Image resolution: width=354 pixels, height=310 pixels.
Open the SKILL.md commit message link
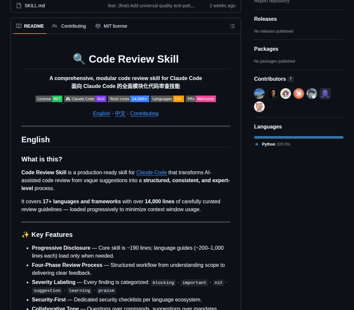point(151,6)
